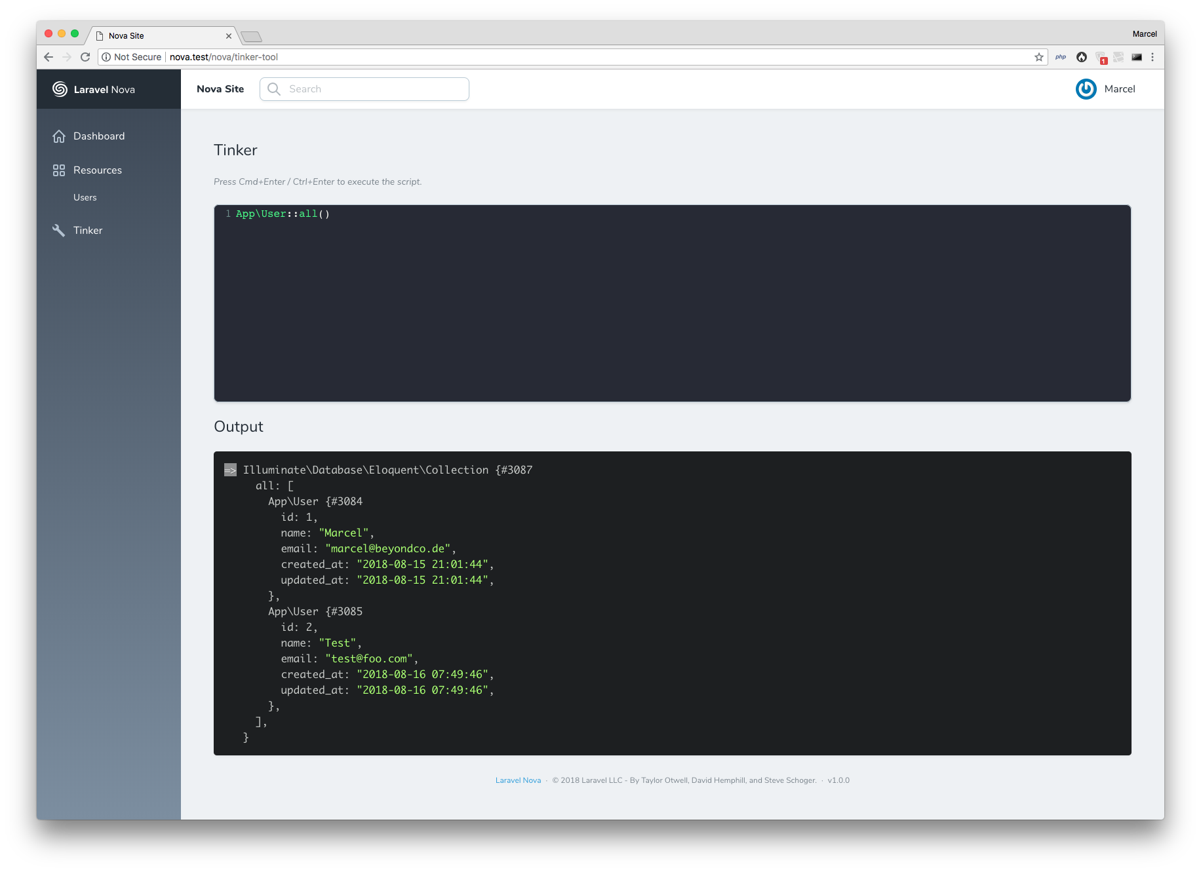Click the name "Marcel" output value
Viewport: 1201px width, 872px height.
pos(344,533)
